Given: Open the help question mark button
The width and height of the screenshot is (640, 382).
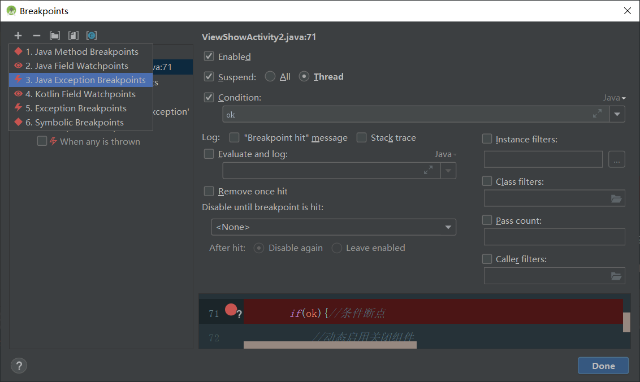Looking at the screenshot, I should [x=19, y=366].
